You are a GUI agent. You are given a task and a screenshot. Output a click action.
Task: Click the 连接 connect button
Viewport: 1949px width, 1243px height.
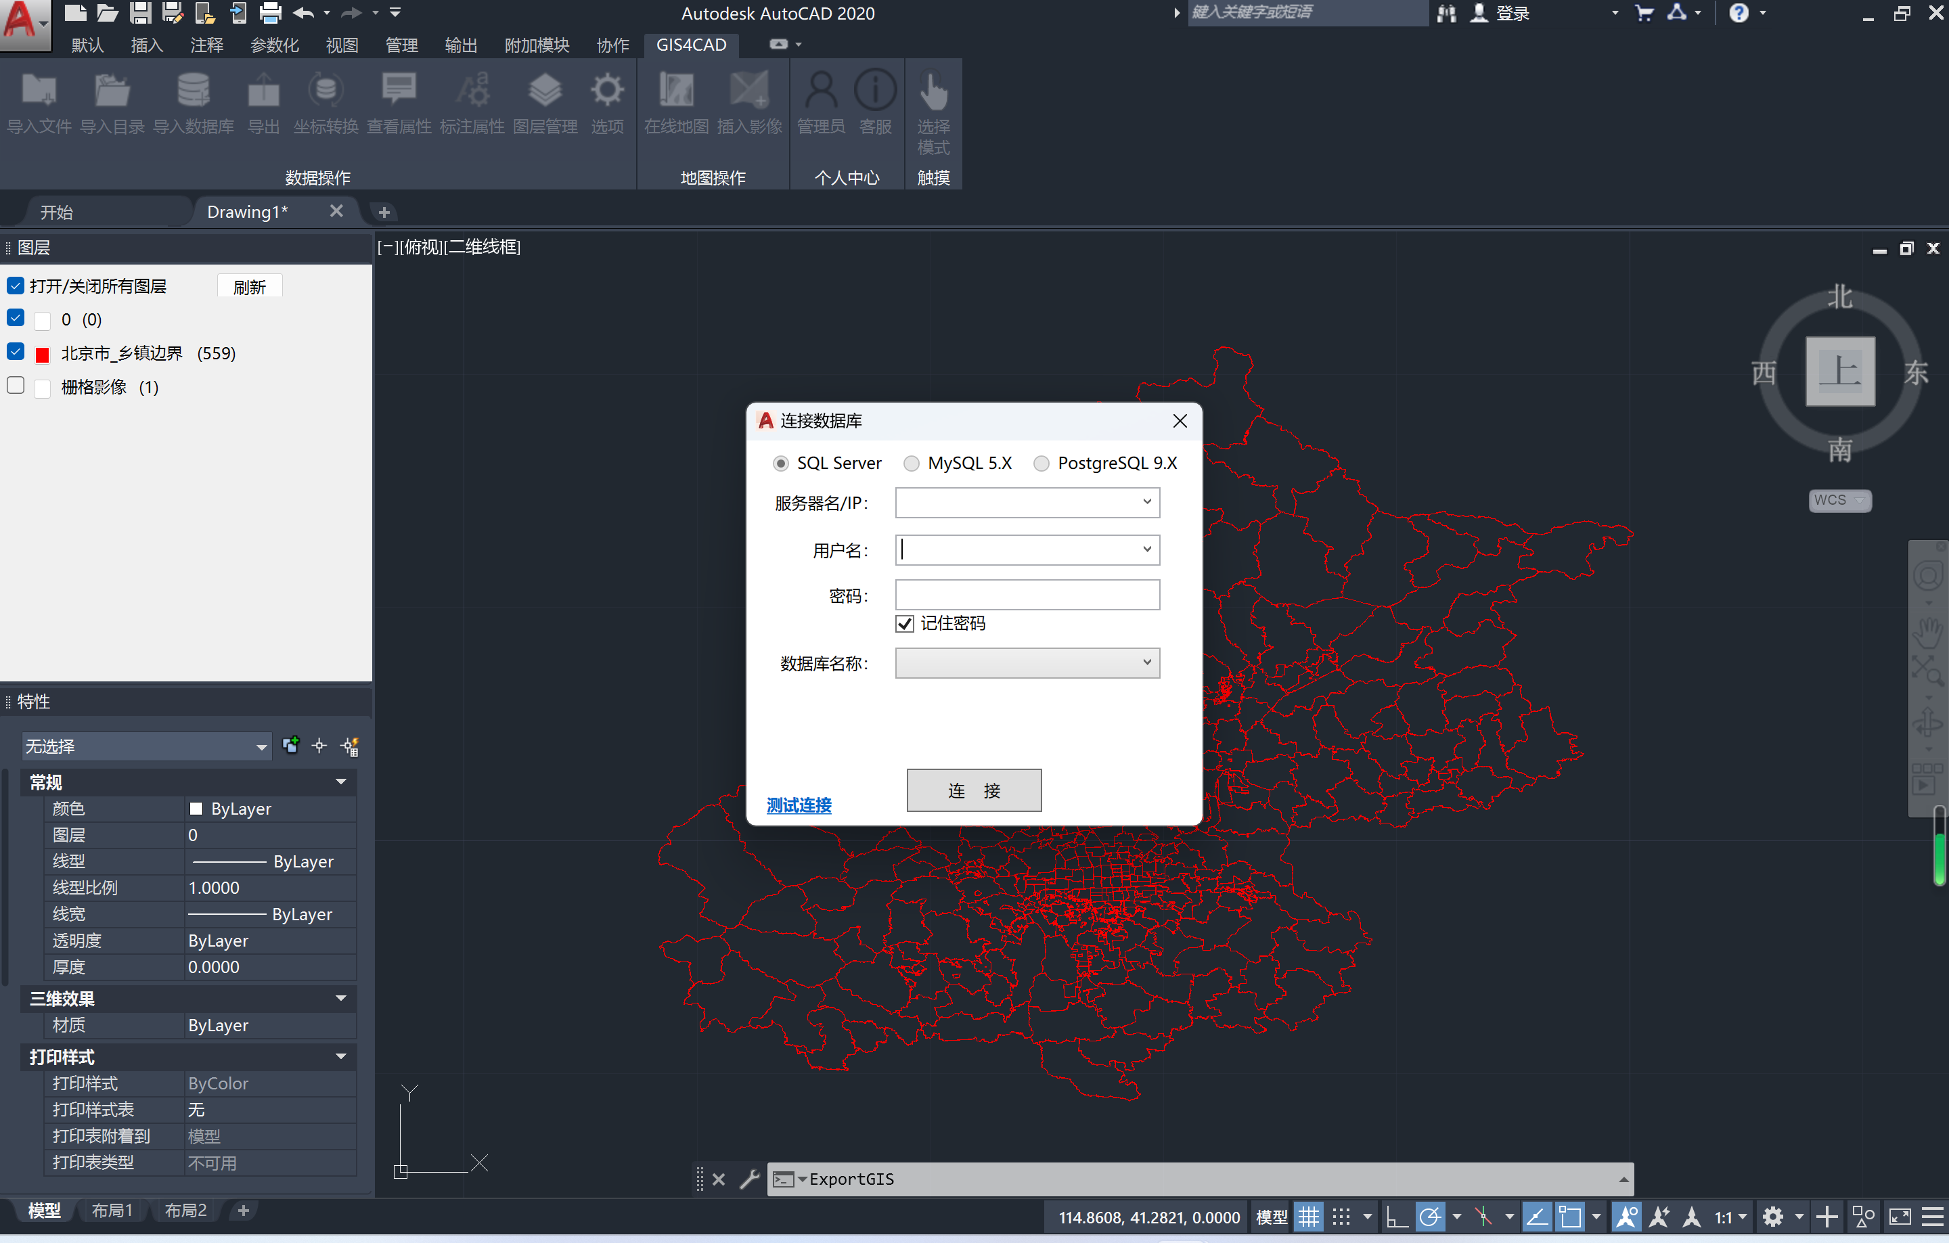tap(974, 790)
